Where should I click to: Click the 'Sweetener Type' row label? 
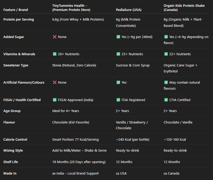point(16,65)
